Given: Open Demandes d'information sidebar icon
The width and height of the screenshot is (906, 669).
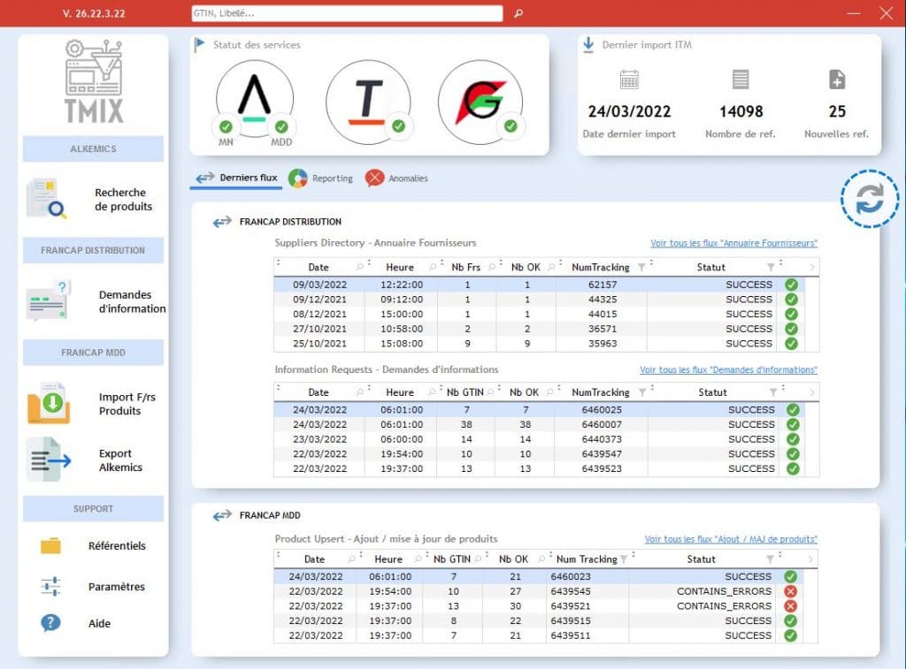Looking at the screenshot, I should (x=47, y=301).
